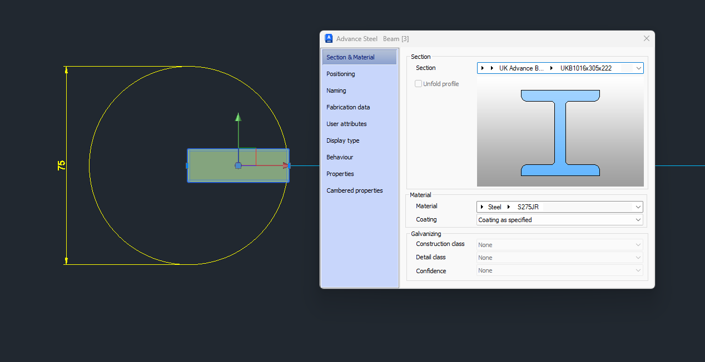Click the green Y-axis arrow of the UCS
705x362 pixels.
point(238,117)
